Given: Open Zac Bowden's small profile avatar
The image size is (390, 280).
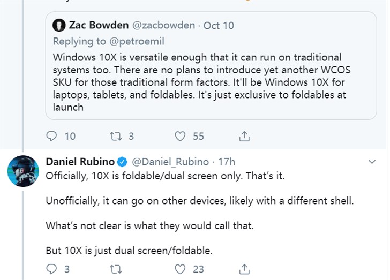Looking at the screenshot, I should [59, 26].
